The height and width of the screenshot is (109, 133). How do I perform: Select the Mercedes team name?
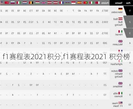(117, 12)
